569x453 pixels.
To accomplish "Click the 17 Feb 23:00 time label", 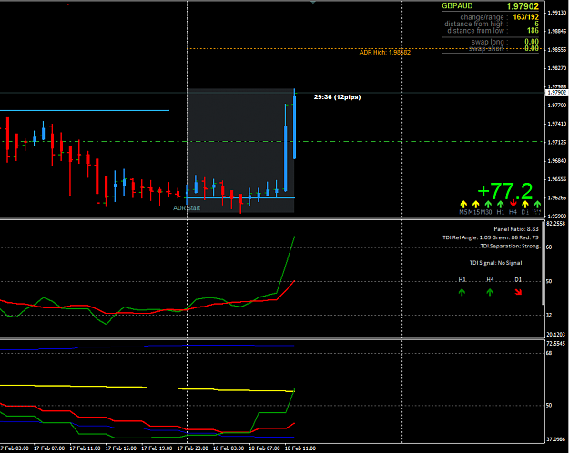I will tap(193, 448).
